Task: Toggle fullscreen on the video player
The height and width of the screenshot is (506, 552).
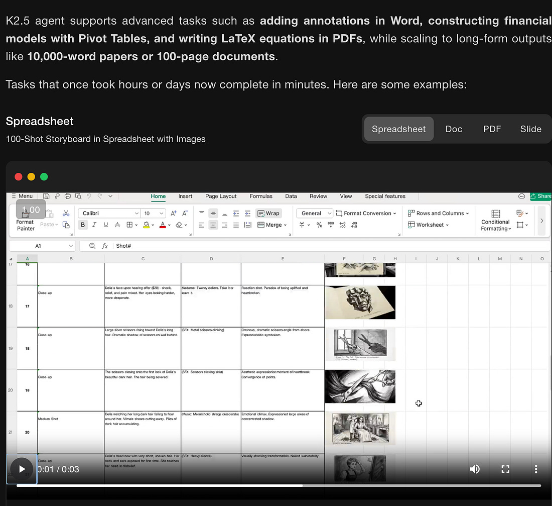Action: [505, 469]
